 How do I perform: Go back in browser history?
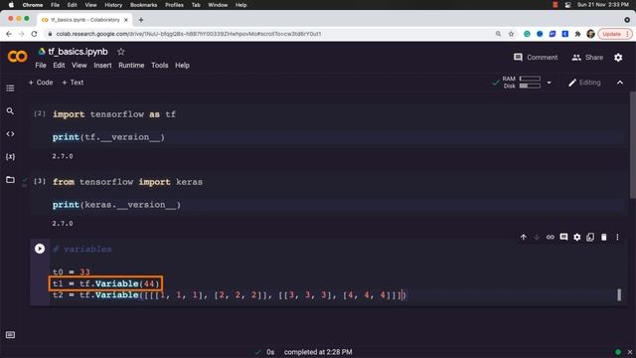click(x=9, y=34)
